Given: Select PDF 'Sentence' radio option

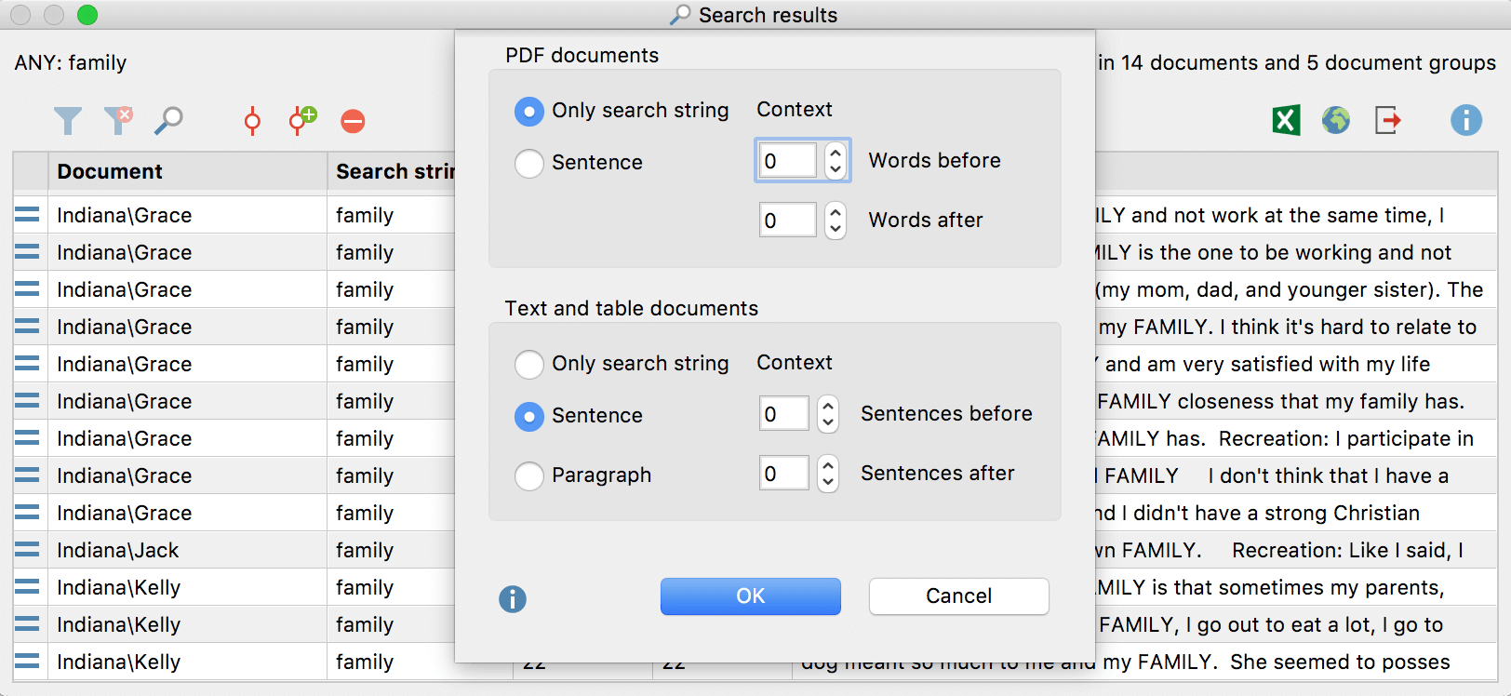Looking at the screenshot, I should click(529, 164).
